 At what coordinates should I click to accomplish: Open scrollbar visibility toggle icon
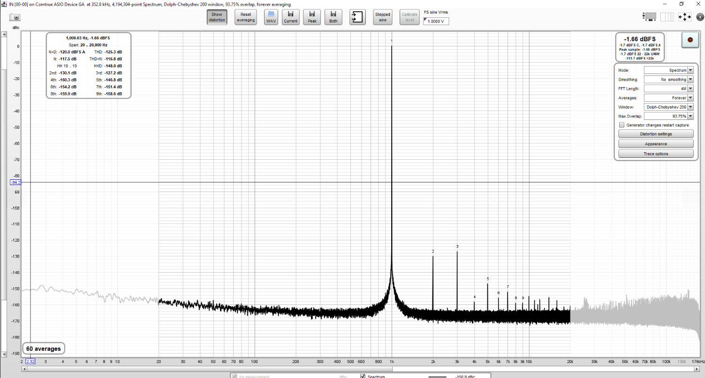coord(650,16)
